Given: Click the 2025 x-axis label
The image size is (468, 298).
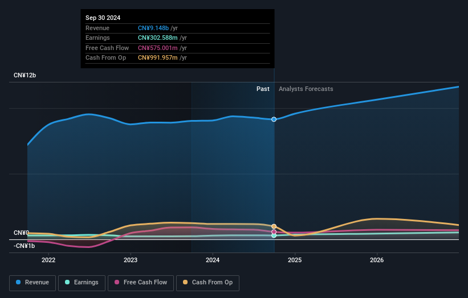Looking at the screenshot, I should click(x=295, y=260).
